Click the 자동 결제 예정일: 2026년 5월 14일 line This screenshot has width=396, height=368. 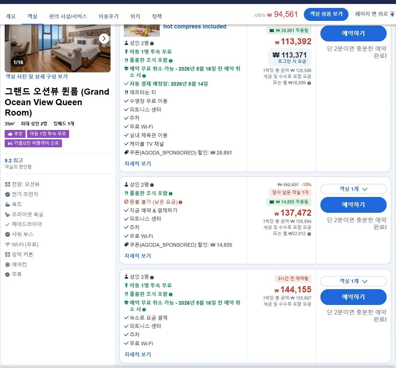point(166,84)
